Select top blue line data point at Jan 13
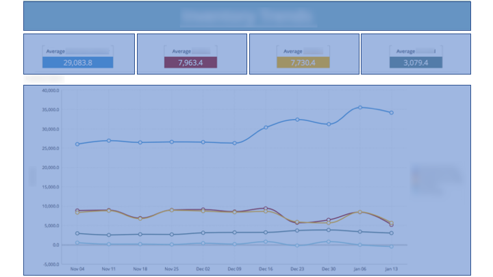Viewport: 493px width, 277px height. (392, 112)
